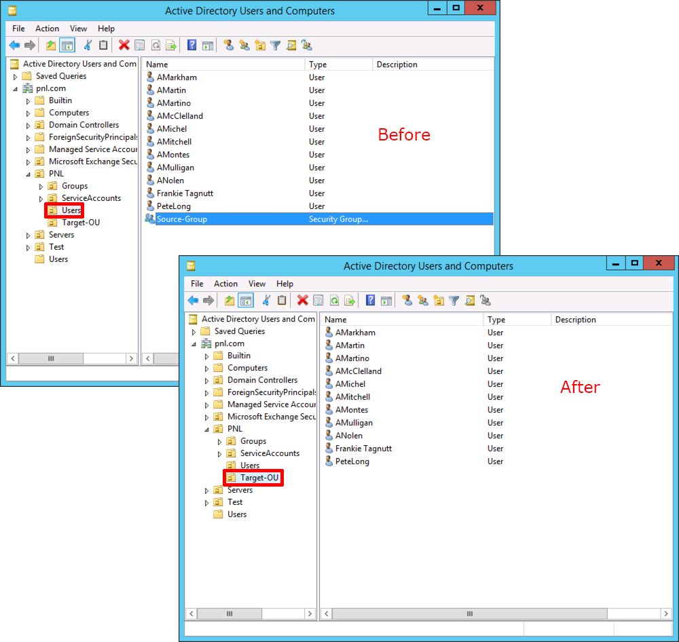679x642 pixels.
Task: Open the Action menu in the Before window
Action: click(47, 29)
